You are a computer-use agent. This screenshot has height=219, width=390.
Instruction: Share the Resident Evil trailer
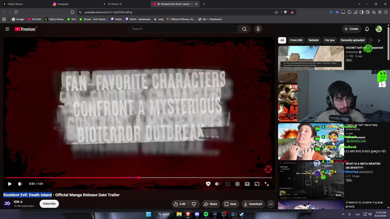click(211, 204)
